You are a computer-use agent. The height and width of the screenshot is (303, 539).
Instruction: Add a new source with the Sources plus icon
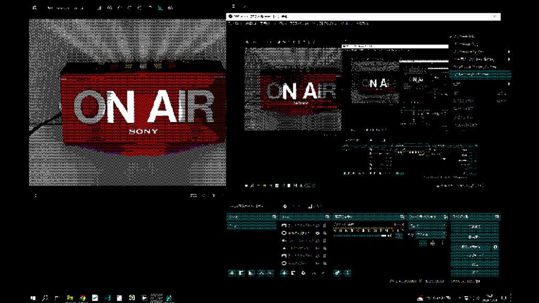click(284, 273)
